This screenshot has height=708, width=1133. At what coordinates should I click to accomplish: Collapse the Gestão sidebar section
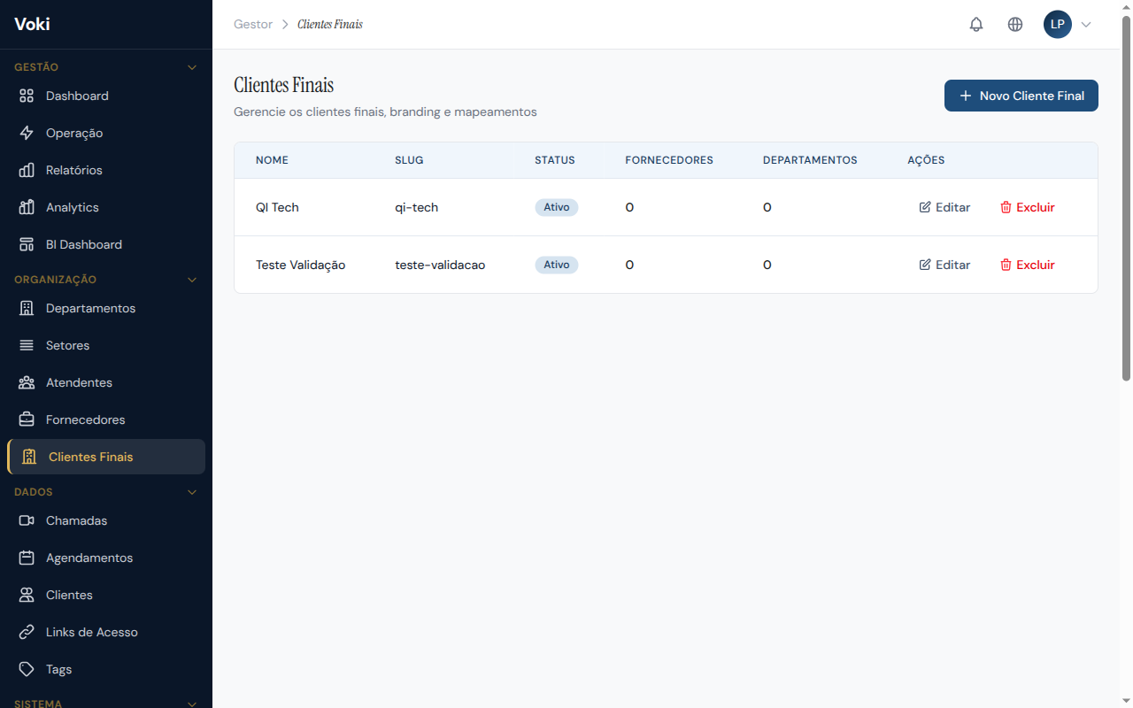tap(192, 67)
